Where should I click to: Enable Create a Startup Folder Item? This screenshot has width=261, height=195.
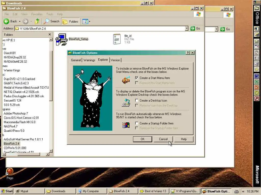click(x=137, y=123)
